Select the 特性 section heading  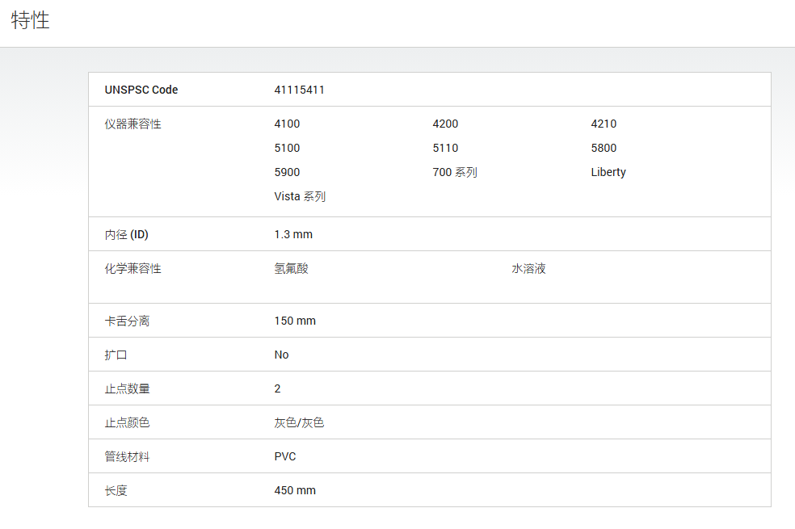(x=30, y=20)
